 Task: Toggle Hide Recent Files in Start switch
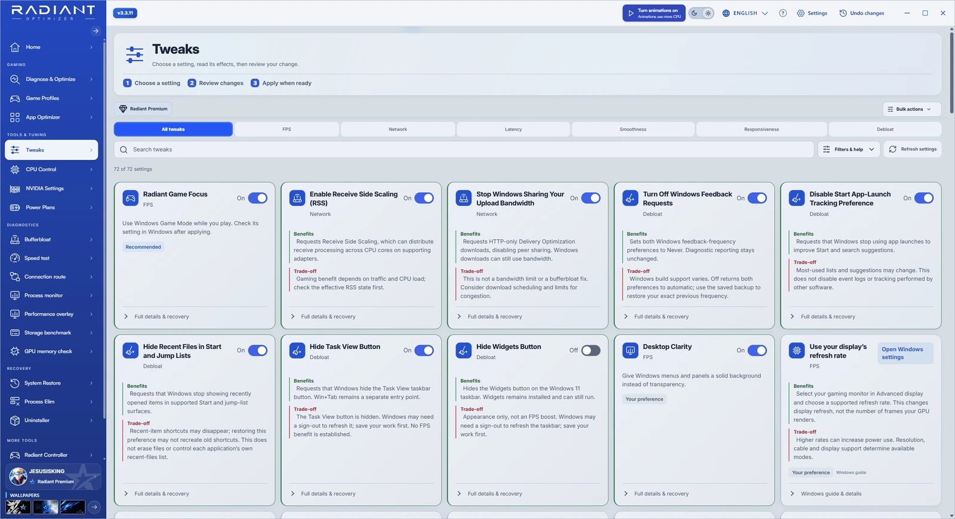click(x=258, y=351)
